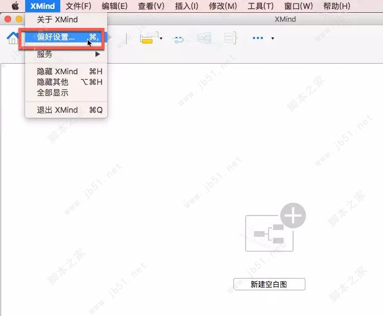Click the summary bracket toolbar icon

click(x=231, y=38)
